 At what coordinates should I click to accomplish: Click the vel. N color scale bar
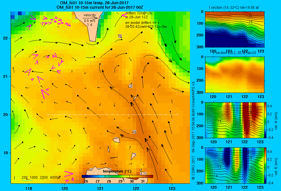click(x=266, y=120)
